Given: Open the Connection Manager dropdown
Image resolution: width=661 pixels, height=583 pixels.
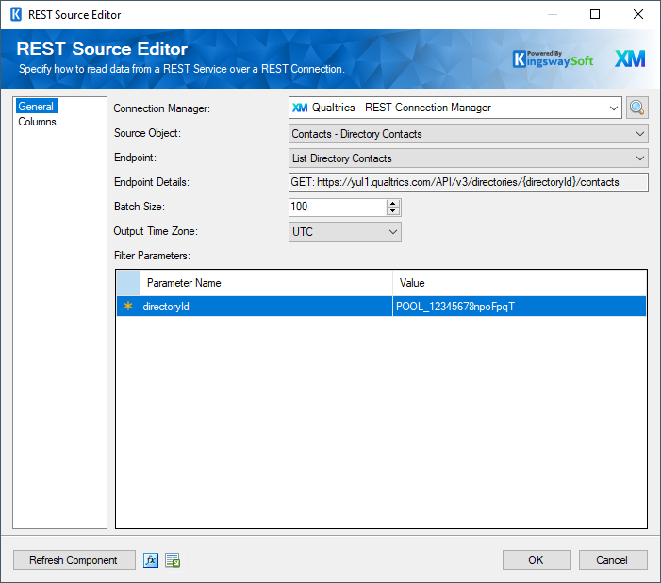Looking at the screenshot, I should click(613, 108).
